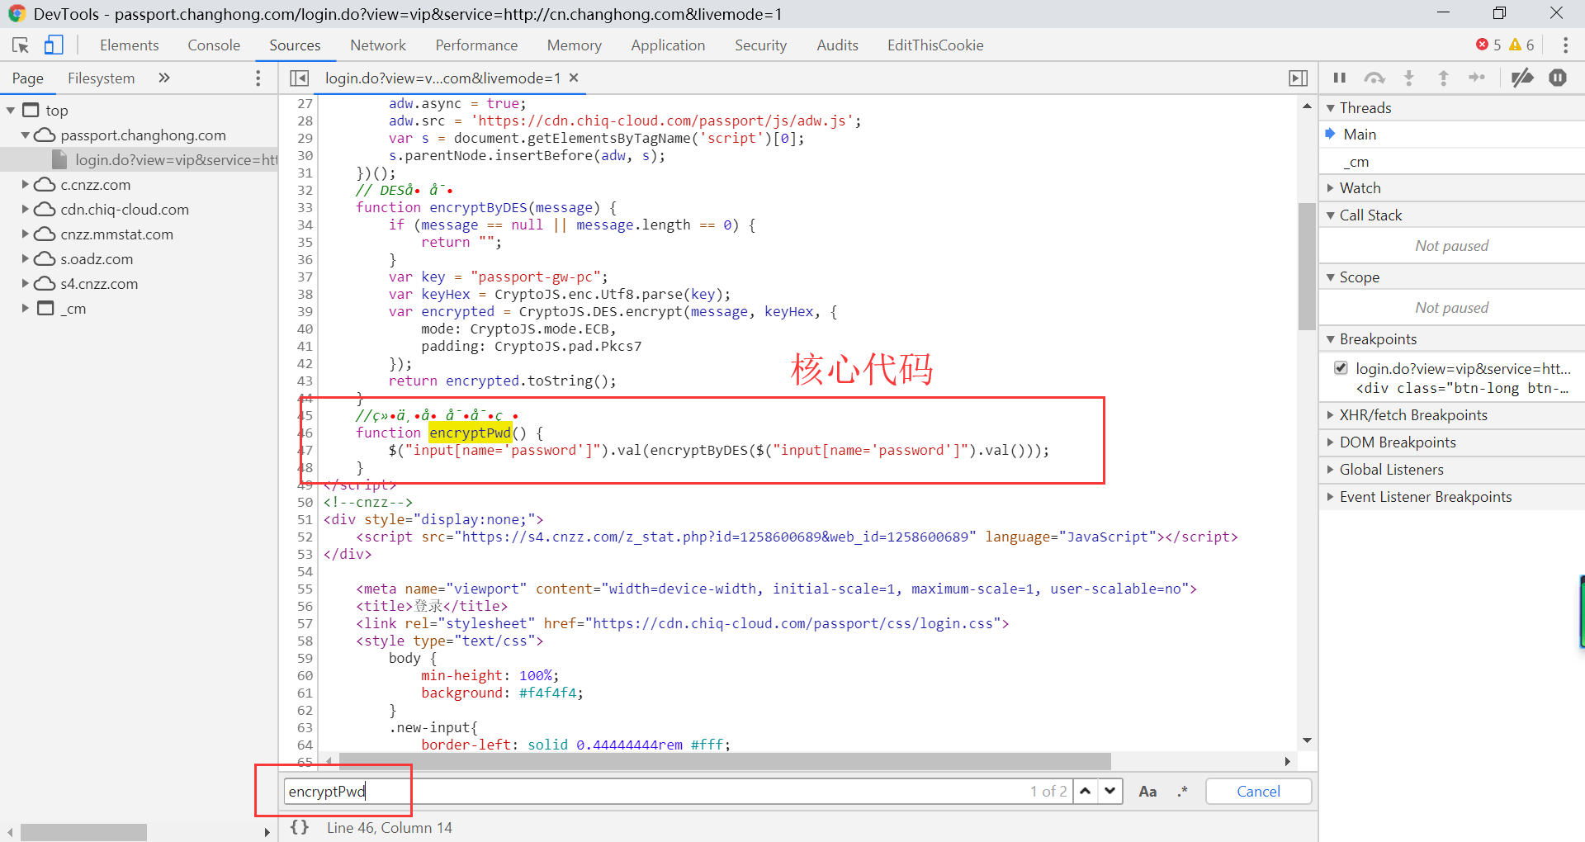This screenshot has width=1585, height=842.
Task: Click line number 46 in gutter
Action: (305, 433)
